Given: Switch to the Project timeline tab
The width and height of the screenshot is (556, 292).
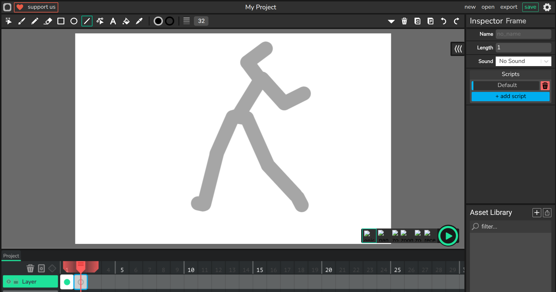Looking at the screenshot, I should pyautogui.click(x=11, y=256).
